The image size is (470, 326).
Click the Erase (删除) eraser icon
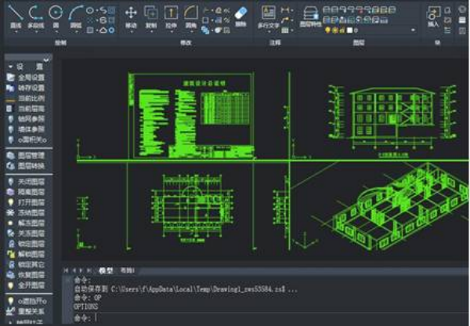(240, 14)
